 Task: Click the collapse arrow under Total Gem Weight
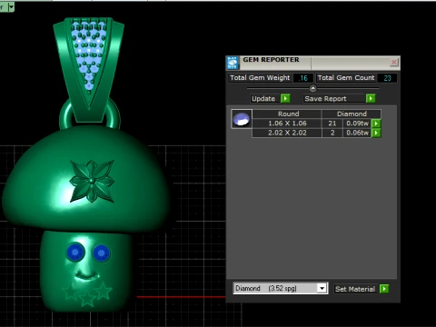click(x=312, y=88)
